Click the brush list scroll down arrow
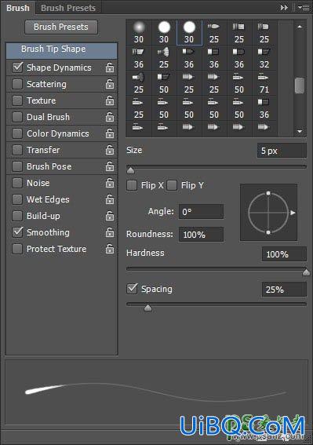The width and height of the screenshot is (313, 445). pyautogui.click(x=300, y=131)
